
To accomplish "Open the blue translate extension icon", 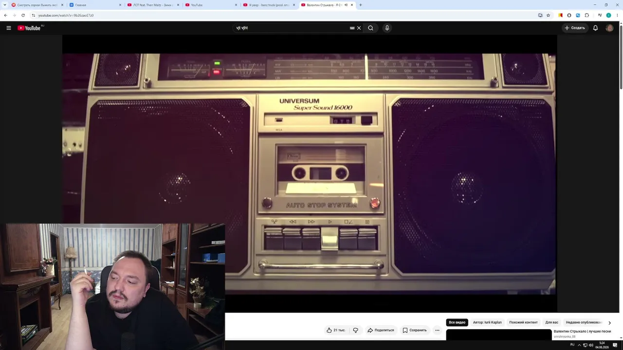I will [x=578, y=16].
